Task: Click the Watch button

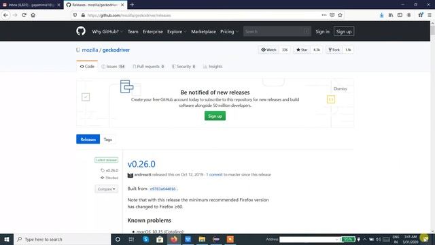Action: tap(268, 50)
